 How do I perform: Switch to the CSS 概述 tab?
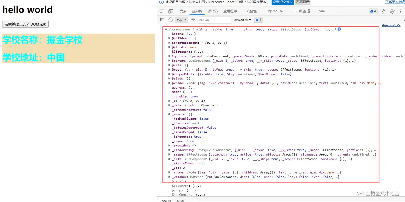tap(301, 11)
